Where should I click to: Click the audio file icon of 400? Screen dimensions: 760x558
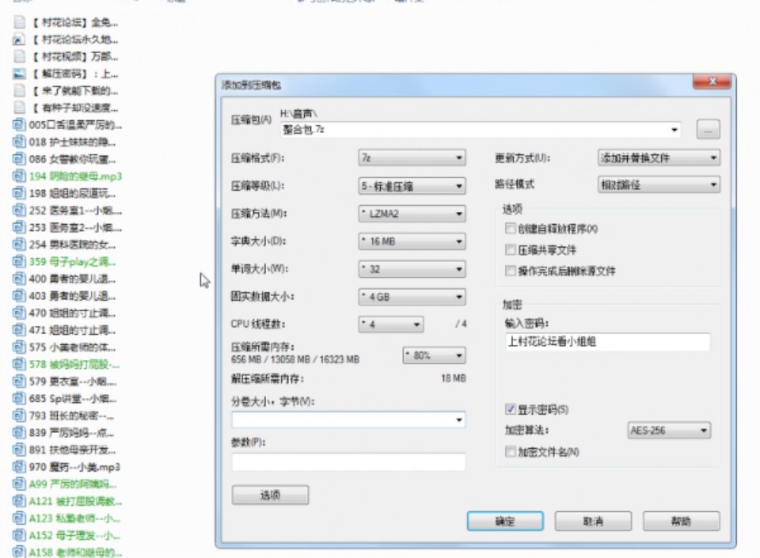point(19,279)
